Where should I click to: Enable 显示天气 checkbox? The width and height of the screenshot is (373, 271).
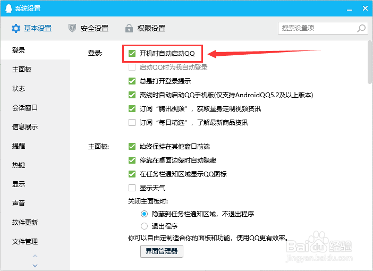point(132,188)
